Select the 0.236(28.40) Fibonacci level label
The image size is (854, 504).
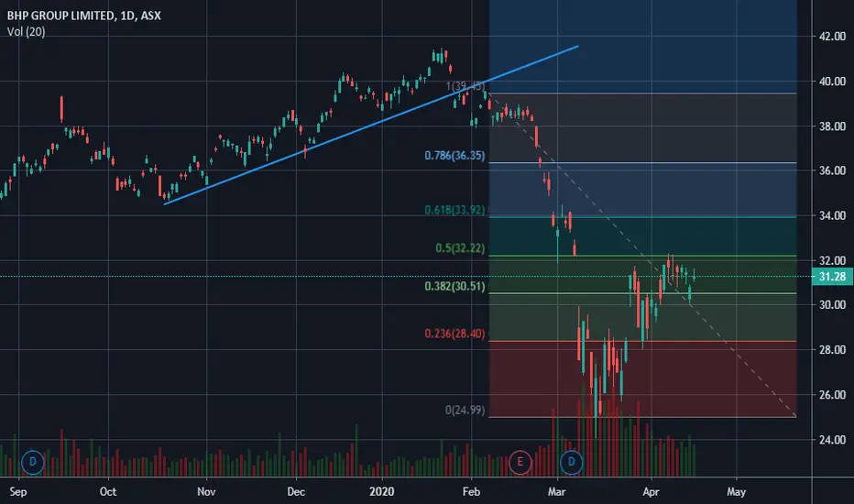(454, 334)
